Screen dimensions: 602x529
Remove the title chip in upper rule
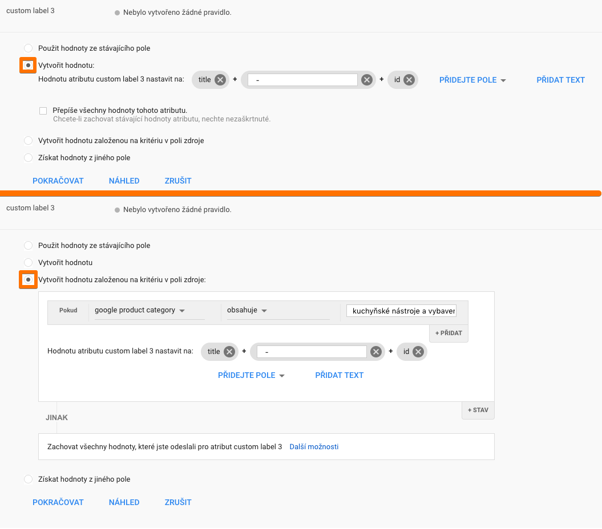point(220,80)
